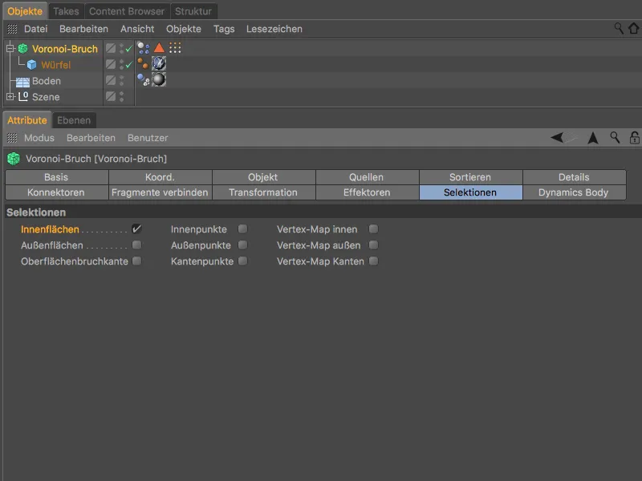Open the Effektoren attribute tab
Viewport: 642px width, 481px height.
coord(367,192)
